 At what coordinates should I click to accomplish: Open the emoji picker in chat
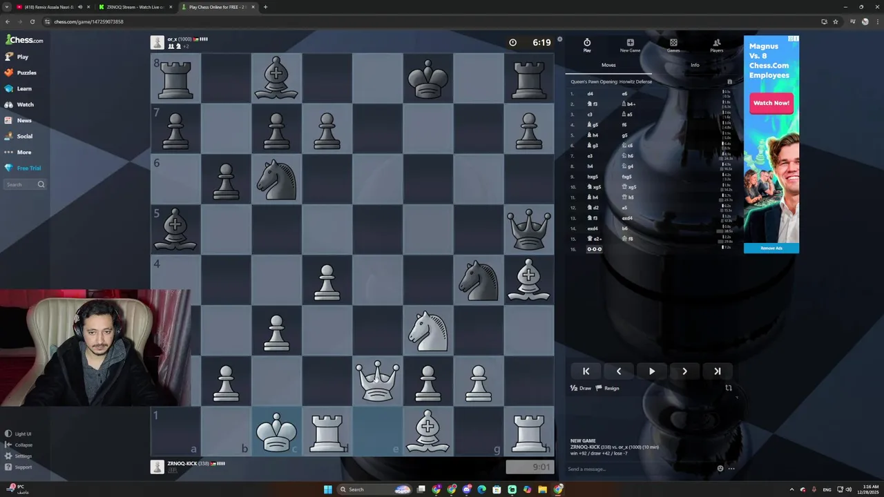[720, 469]
